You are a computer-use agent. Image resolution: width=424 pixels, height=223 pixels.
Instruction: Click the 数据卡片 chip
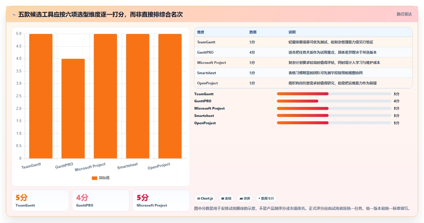(x=266, y=198)
